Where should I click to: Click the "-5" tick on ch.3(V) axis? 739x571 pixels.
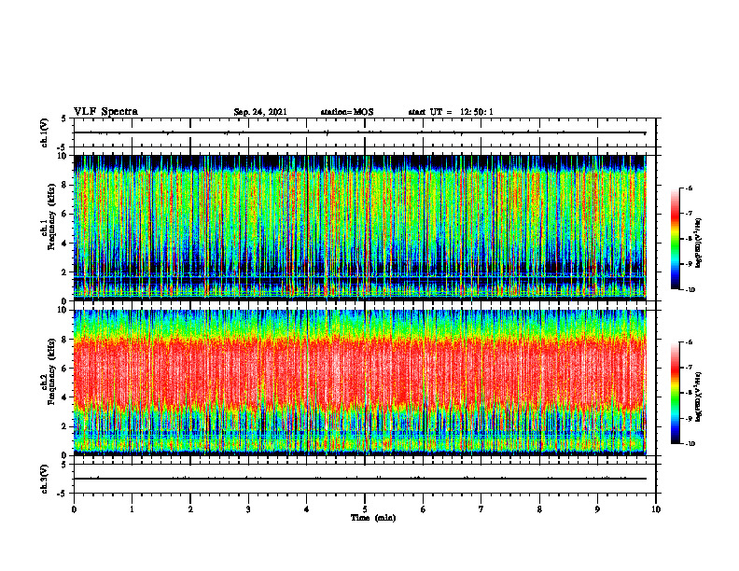pos(63,494)
